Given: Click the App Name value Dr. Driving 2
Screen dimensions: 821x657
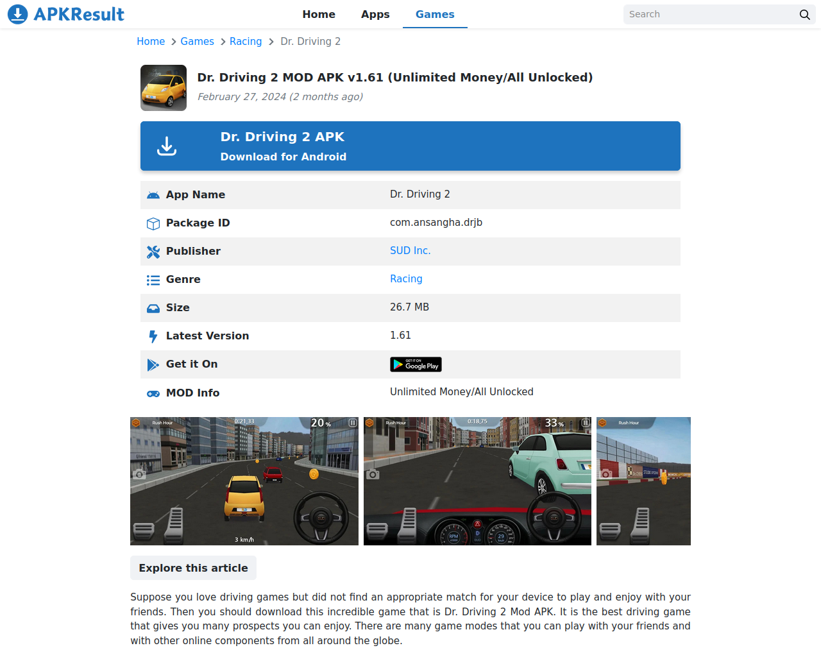Looking at the screenshot, I should click(x=420, y=194).
